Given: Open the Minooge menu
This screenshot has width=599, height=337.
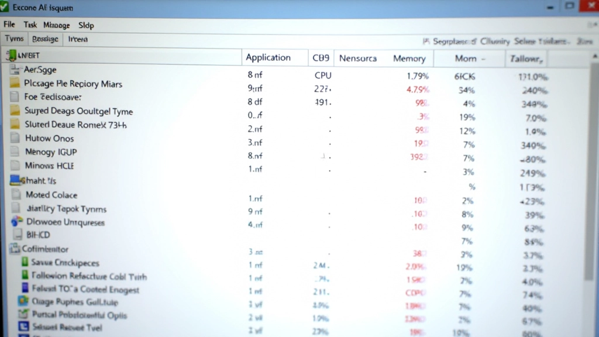Looking at the screenshot, I should (57, 25).
